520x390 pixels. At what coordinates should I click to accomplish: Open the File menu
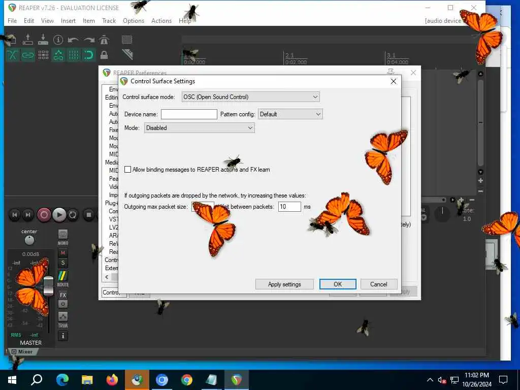coord(12,20)
